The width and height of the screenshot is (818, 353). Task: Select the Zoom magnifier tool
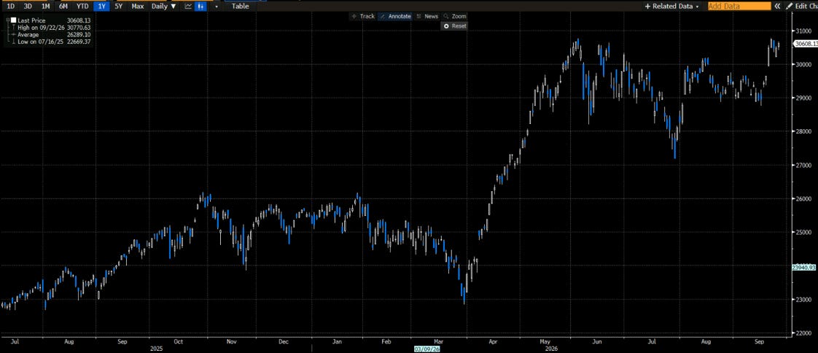click(454, 16)
